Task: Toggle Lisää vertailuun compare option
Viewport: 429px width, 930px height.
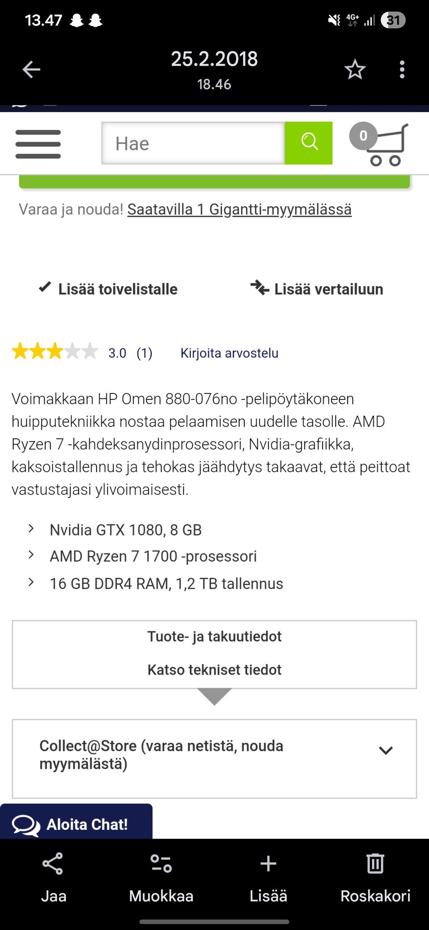Action: click(x=317, y=289)
